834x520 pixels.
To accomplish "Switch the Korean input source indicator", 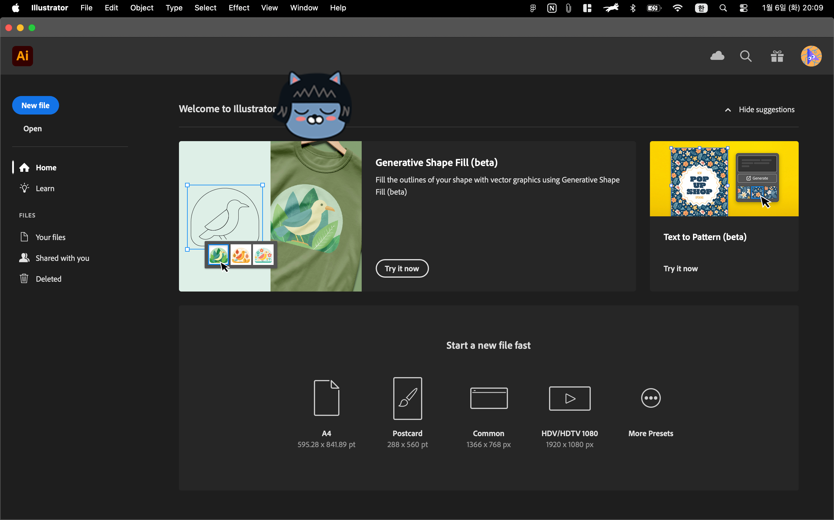I will tap(701, 8).
